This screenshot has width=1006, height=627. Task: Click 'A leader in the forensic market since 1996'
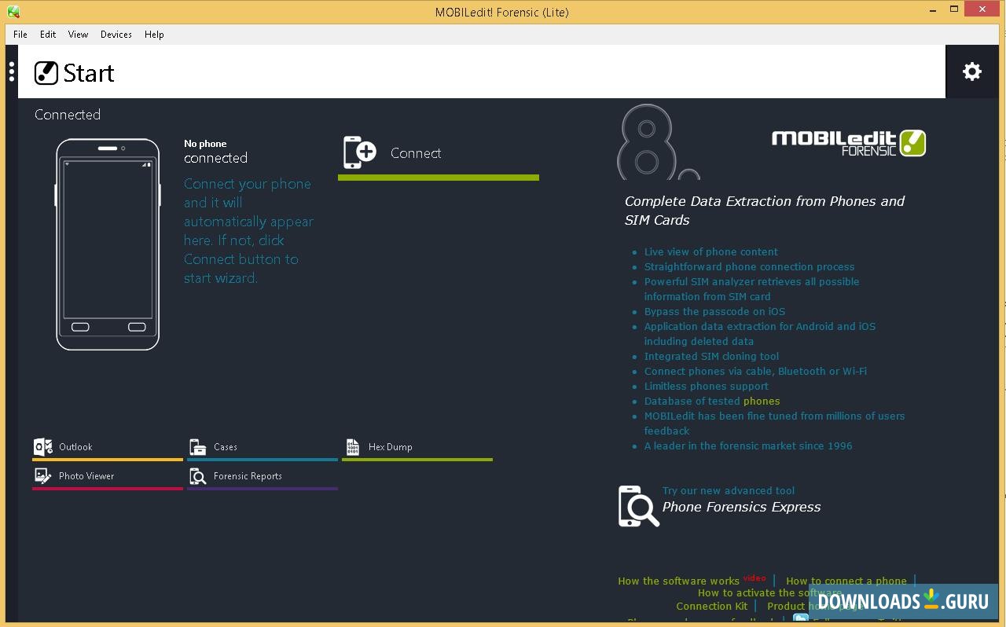click(748, 446)
